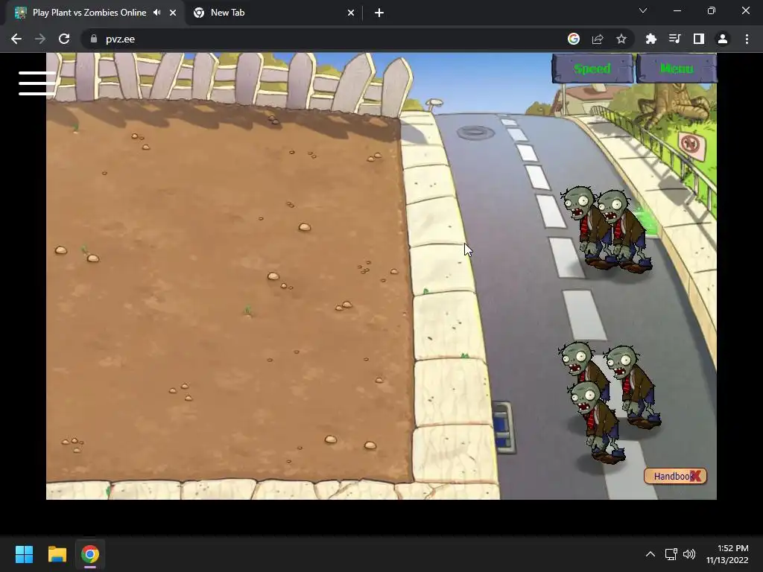Bookmark this page with the star
This screenshot has width=763, height=572.
tap(621, 39)
